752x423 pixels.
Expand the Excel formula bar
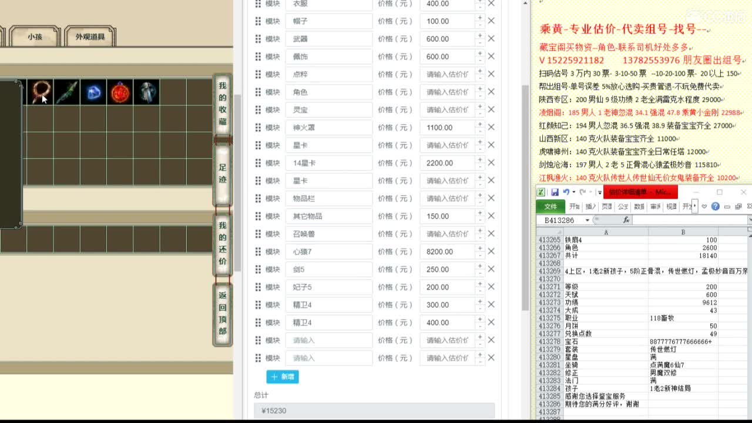coord(750,220)
